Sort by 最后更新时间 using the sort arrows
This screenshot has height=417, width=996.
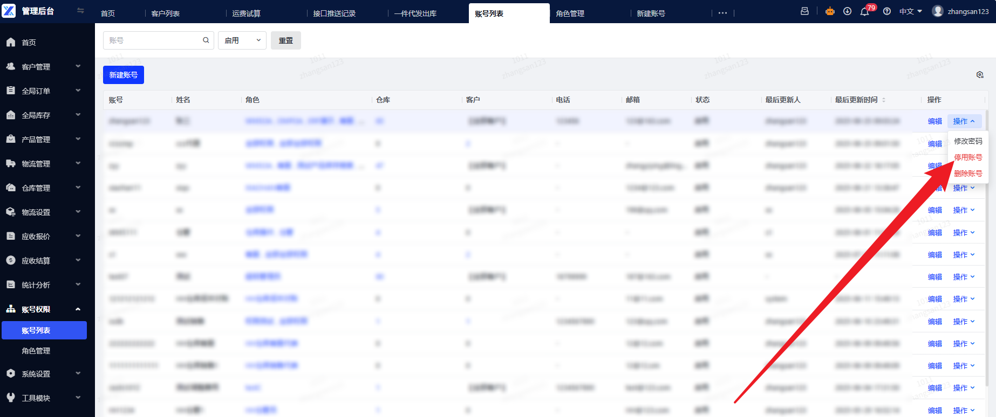click(884, 100)
